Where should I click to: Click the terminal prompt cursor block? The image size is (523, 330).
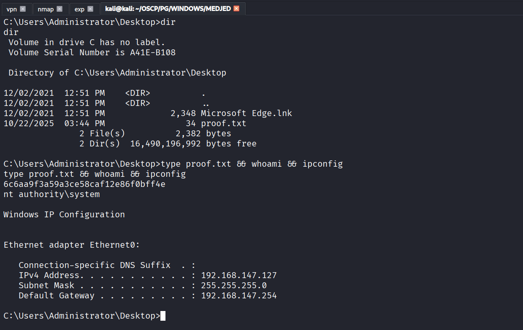click(163, 316)
